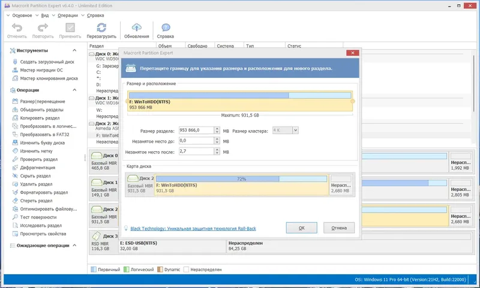This screenshot has width=480, height=288.
Task: Open the Размер кластера dropdown
Action: (295, 130)
